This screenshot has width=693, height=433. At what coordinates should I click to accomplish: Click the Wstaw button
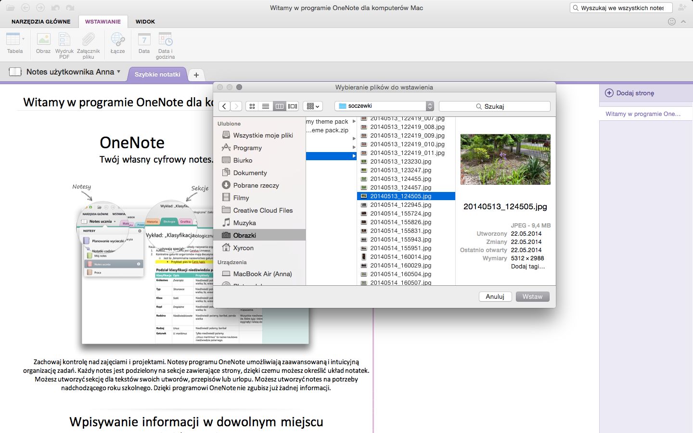(x=532, y=297)
